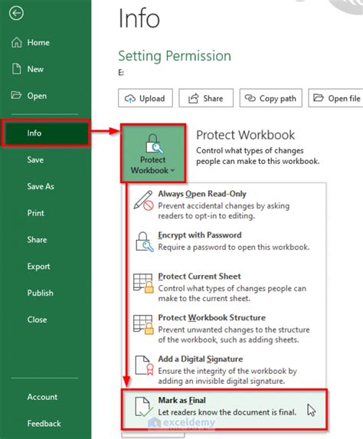This screenshot has width=363, height=439.
Task: Click the Open file location button label
Action: pos(345,99)
